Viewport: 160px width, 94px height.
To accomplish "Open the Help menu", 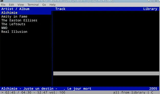I will 52,5.
